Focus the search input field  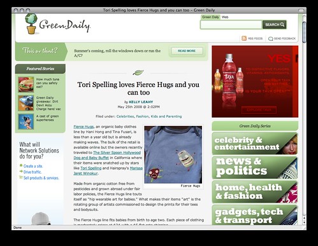point(231,25)
